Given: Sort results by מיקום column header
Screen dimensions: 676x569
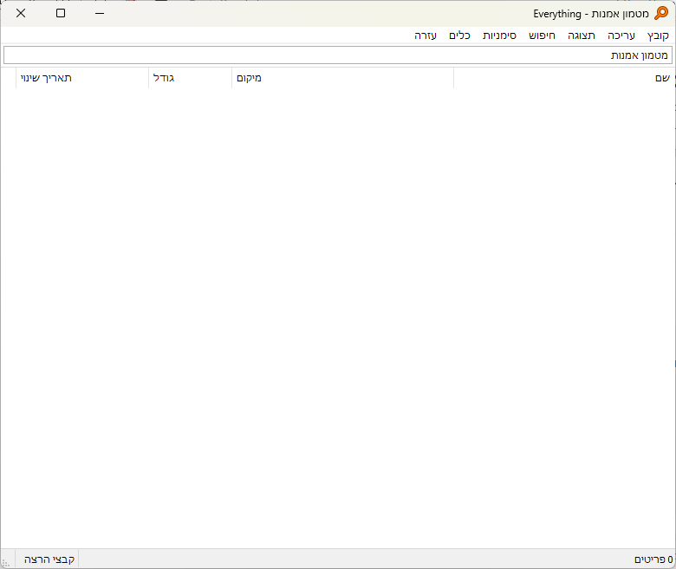Looking at the screenshot, I should pyautogui.click(x=342, y=78).
